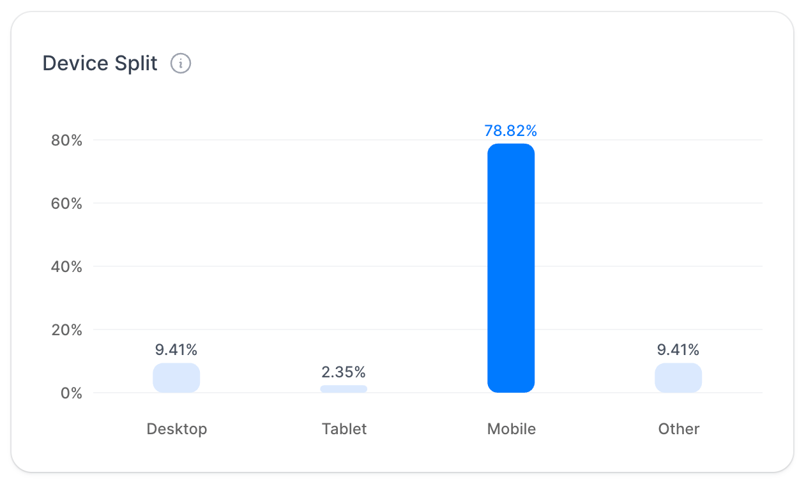
Task: Click the Tablet axis label
Action: 344,428
